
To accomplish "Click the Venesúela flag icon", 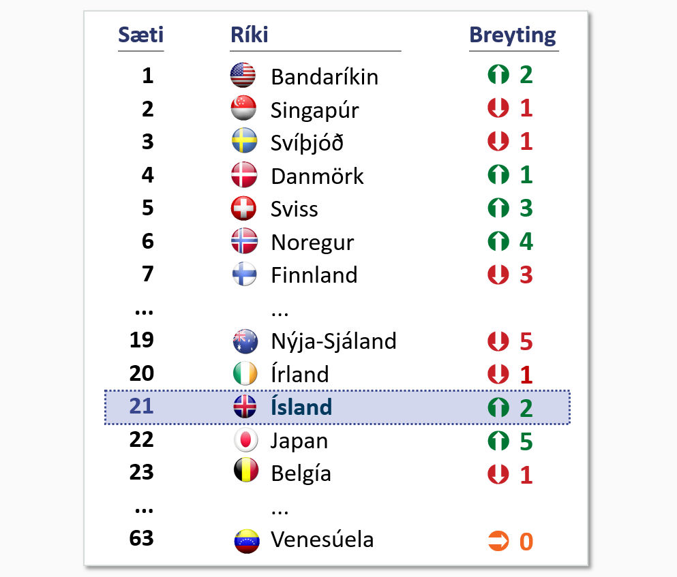I will point(247,541).
